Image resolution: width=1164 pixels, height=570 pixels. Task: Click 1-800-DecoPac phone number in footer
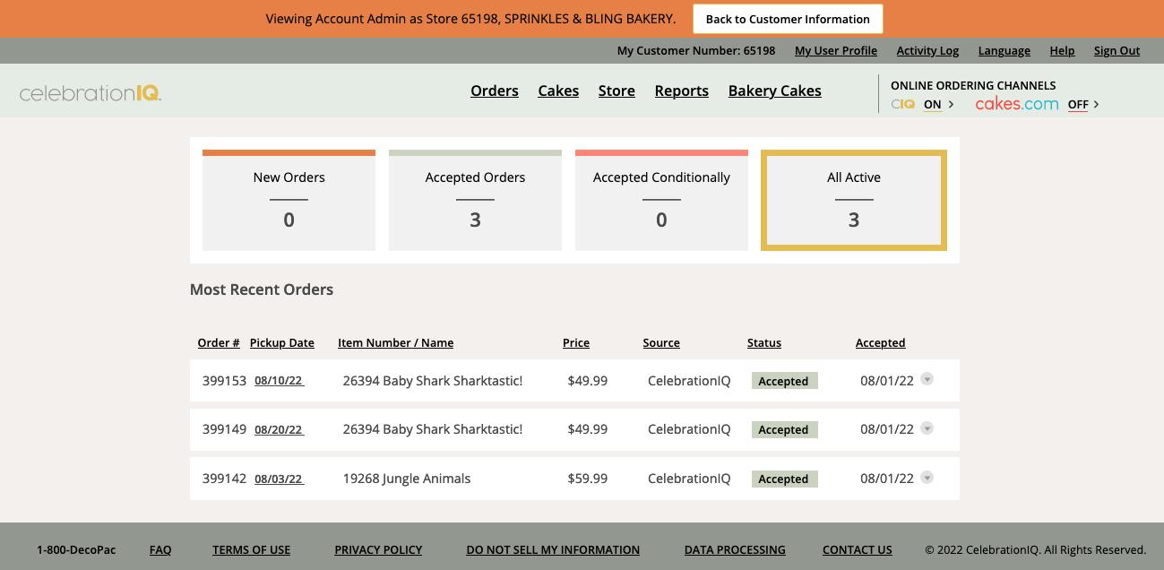(76, 549)
